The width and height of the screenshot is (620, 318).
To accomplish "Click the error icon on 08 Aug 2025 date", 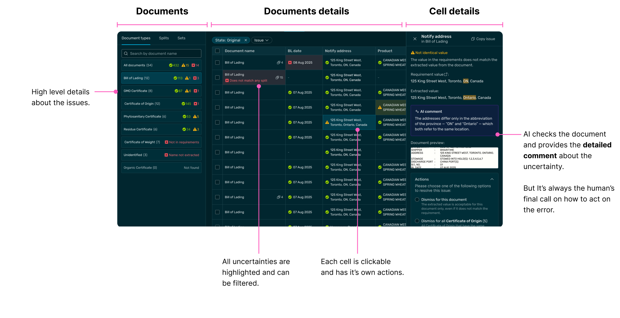I will click(290, 63).
